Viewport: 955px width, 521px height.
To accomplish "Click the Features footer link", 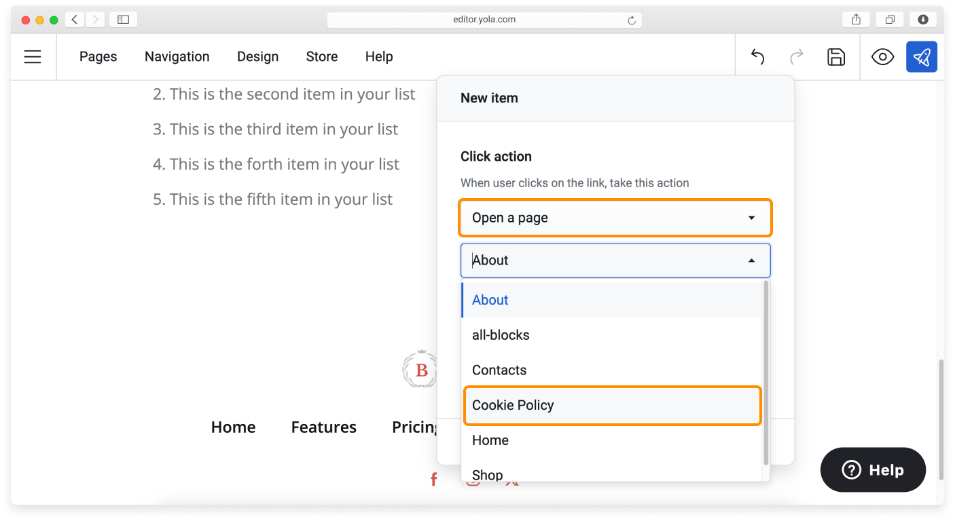I will (323, 427).
